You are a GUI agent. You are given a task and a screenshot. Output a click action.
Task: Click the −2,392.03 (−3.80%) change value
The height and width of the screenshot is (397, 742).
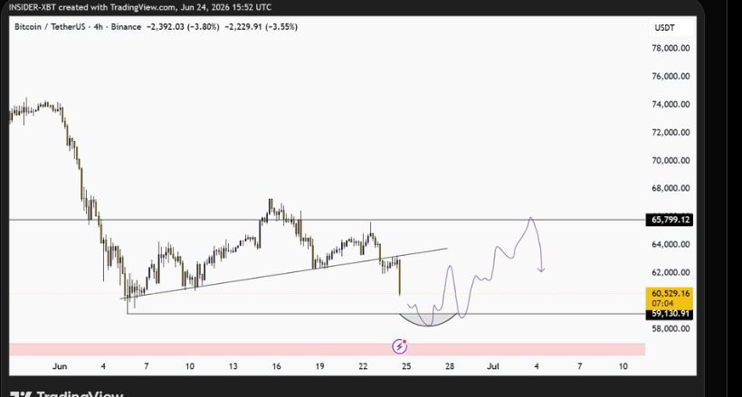click(183, 27)
